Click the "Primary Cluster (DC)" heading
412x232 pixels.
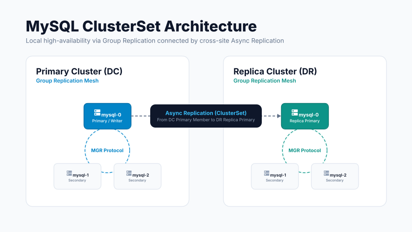[x=79, y=71]
